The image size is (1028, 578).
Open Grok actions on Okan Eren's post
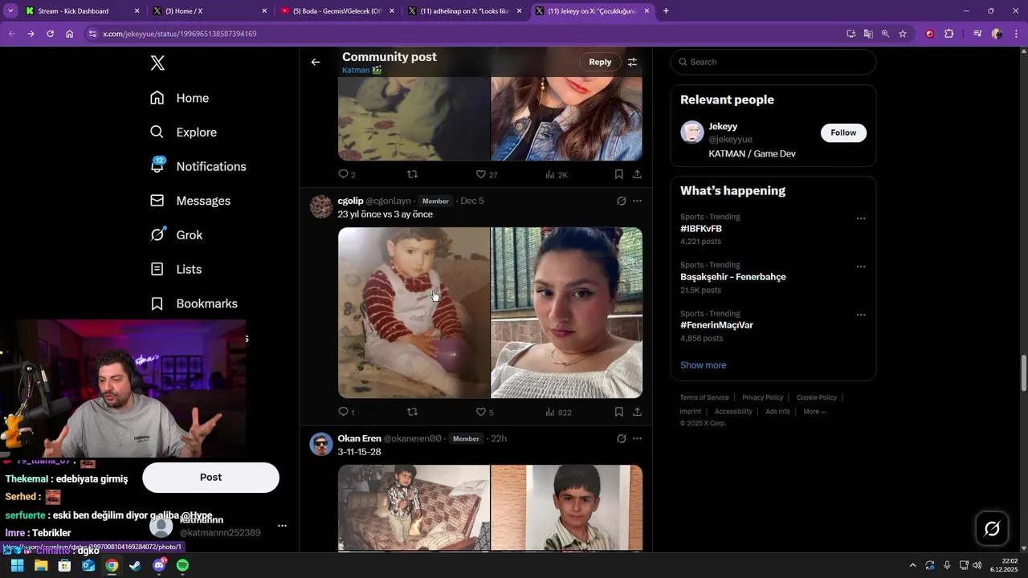621,438
